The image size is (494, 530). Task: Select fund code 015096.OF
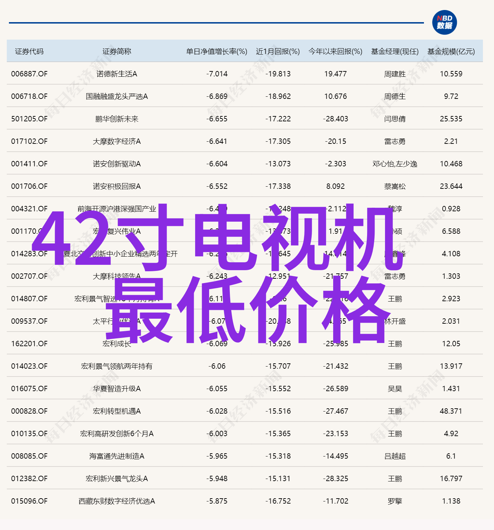[x=29, y=501]
